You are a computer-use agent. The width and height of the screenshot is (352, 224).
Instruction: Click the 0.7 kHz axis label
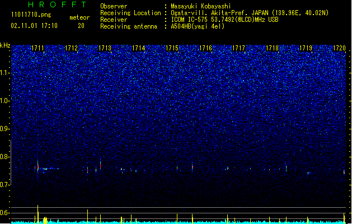point(4,185)
